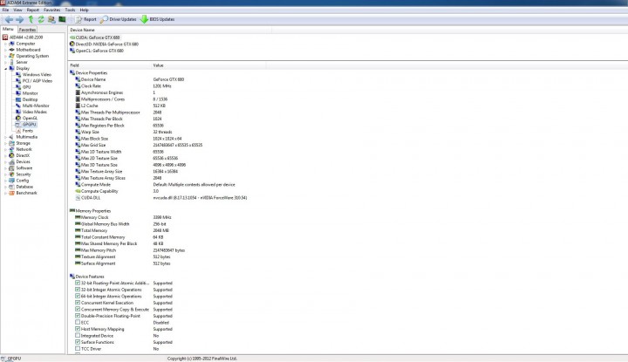
Task: Click the memory chip icon next to Memory Clock
Action: (x=78, y=217)
